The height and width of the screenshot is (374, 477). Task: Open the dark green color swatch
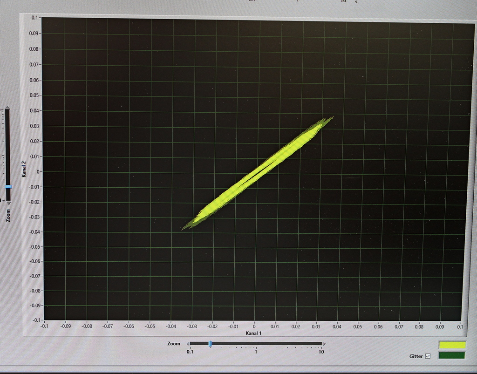tap(452, 355)
